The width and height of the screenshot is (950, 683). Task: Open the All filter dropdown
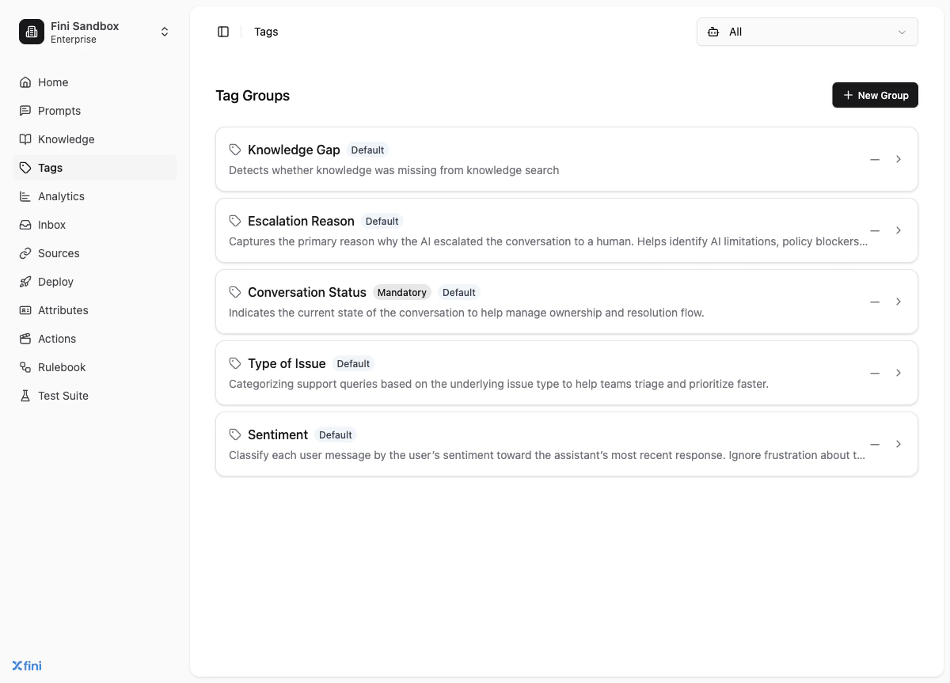[807, 32]
